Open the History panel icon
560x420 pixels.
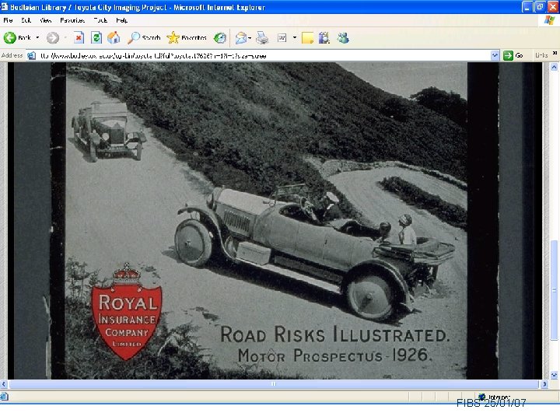point(219,37)
